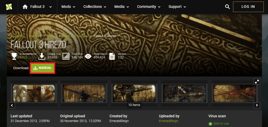Click the FALLOUT 3 HIREZD title
Image resolution: width=268 pixels, height=127 pixels.
tap(38, 45)
